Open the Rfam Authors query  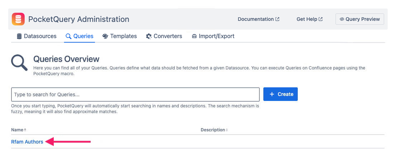tap(27, 142)
